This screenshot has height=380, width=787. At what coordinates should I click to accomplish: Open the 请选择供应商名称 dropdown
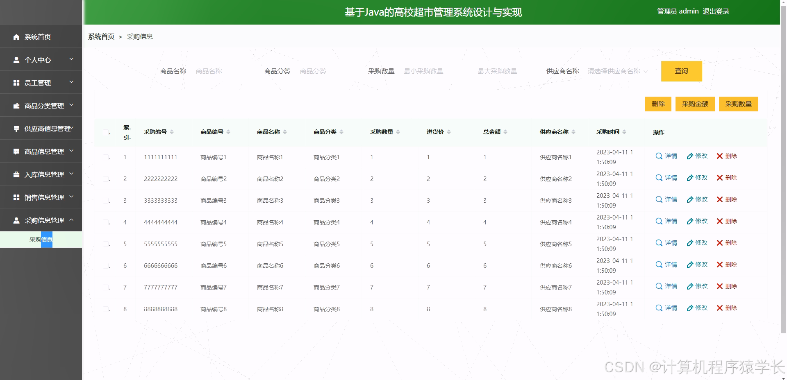click(x=617, y=71)
